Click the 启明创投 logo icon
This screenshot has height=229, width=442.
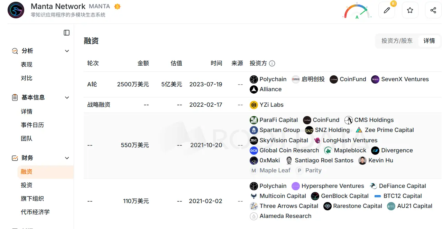pos(296,79)
